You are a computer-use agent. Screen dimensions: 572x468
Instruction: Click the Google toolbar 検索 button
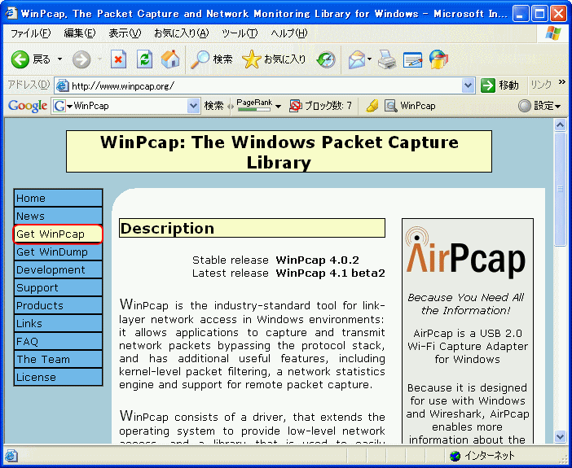(x=213, y=106)
